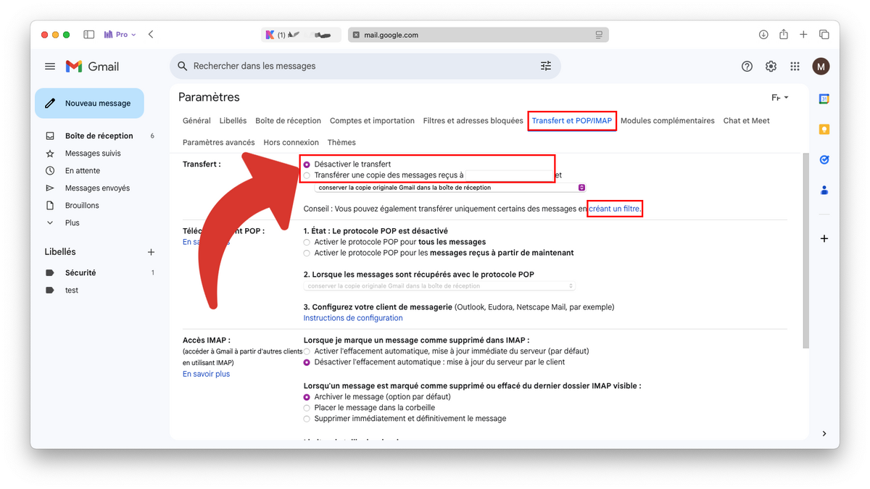Screen dimensions: 870x489
Task: Enable POP for messages reçus à partir de maintenant
Action: point(307,253)
